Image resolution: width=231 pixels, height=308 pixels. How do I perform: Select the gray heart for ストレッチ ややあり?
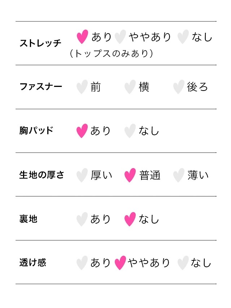point(120,36)
